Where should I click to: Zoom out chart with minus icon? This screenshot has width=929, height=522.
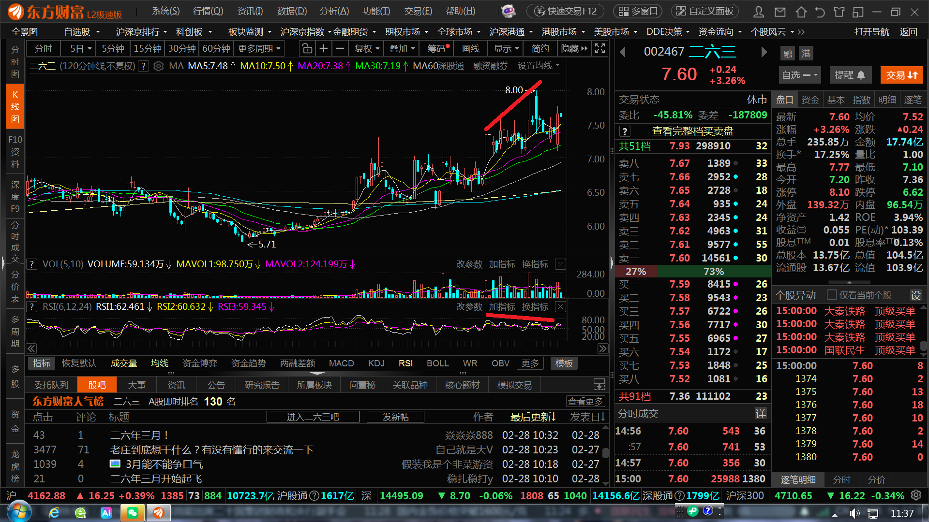click(x=340, y=49)
